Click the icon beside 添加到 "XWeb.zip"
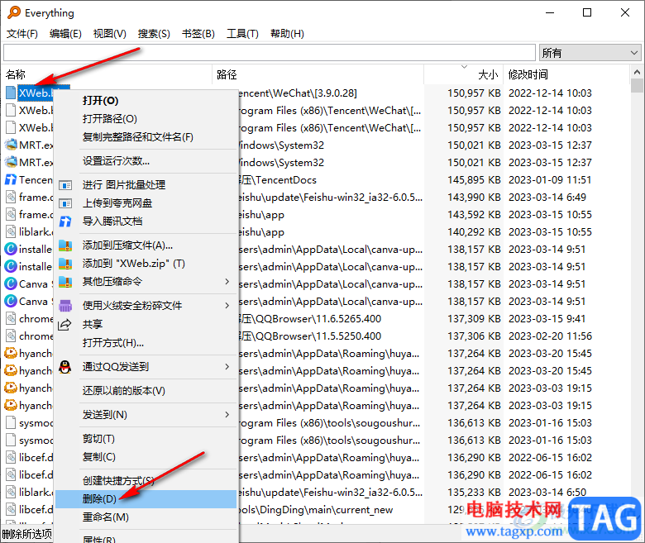Image resolution: width=645 pixels, height=543 pixels. 65,264
